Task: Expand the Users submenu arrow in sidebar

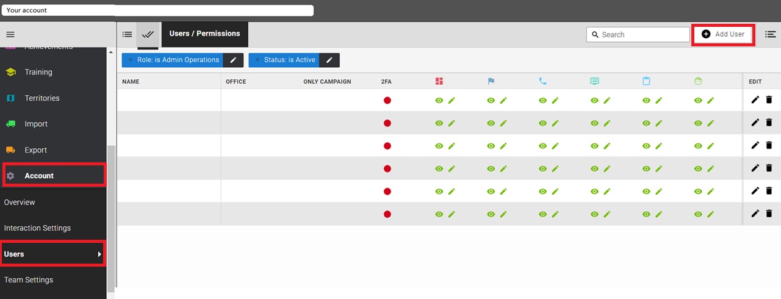Action: [x=99, y=254]
